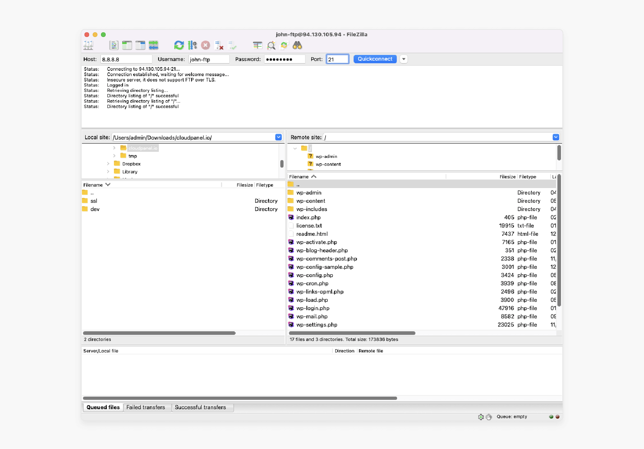This screenshot has height=449, width=644.
Task: Select wp-mail.php in remote list
Action: click(x=422, y=317)
